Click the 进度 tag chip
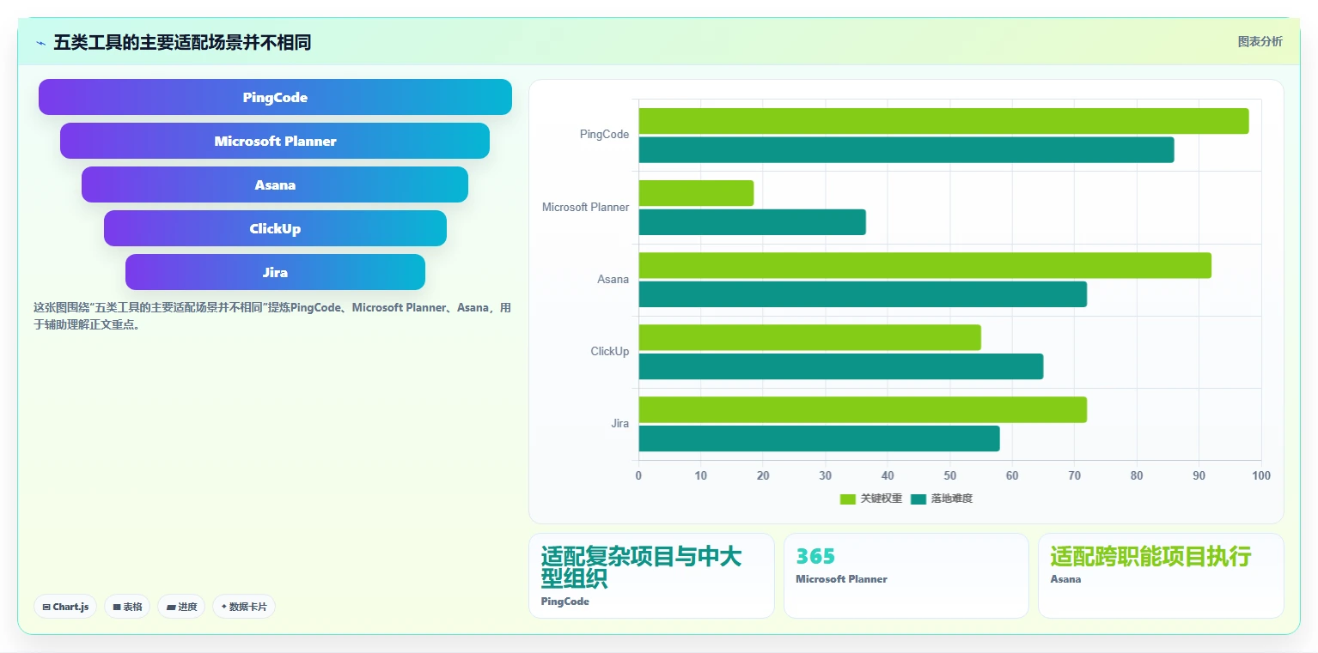The image size is (1318, 653). click(x=181, y=607)
